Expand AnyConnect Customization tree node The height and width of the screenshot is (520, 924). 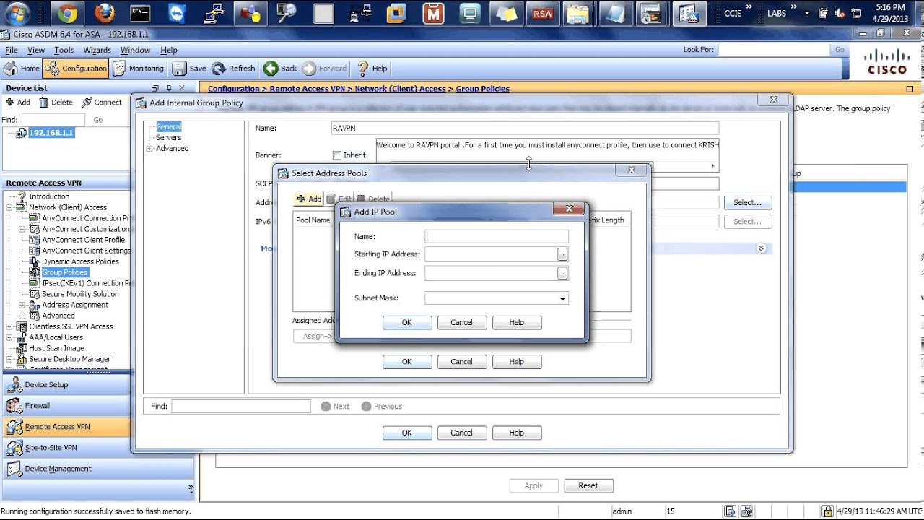point(22,229)
